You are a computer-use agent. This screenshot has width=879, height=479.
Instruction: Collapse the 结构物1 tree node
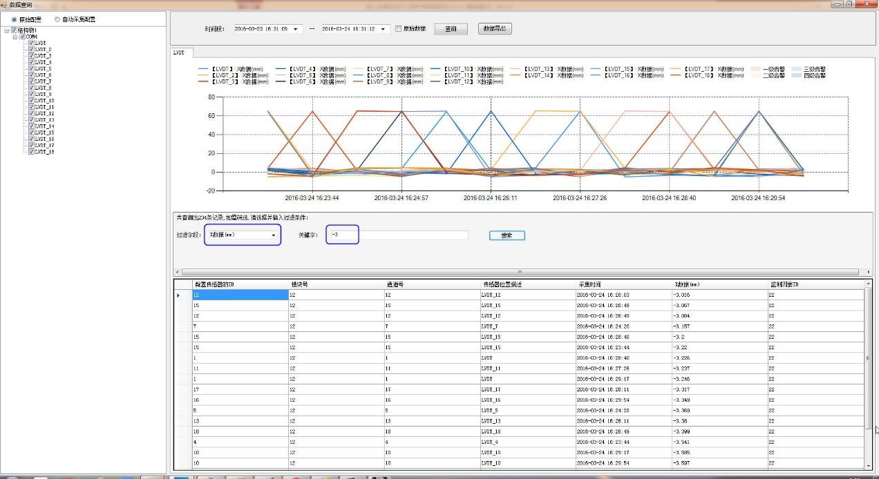[6, 30]
